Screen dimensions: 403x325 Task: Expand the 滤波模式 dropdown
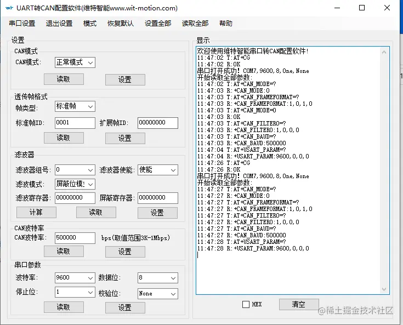pos(75,184)
